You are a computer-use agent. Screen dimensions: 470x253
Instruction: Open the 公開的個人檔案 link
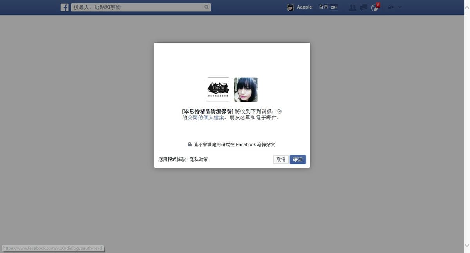click(x=206, y=118)
